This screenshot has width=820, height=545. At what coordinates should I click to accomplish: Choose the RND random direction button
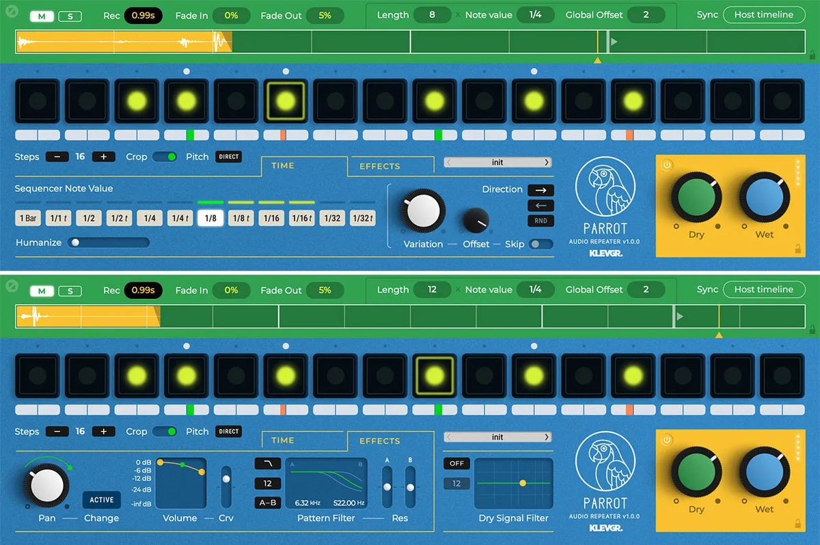(541, 221)
